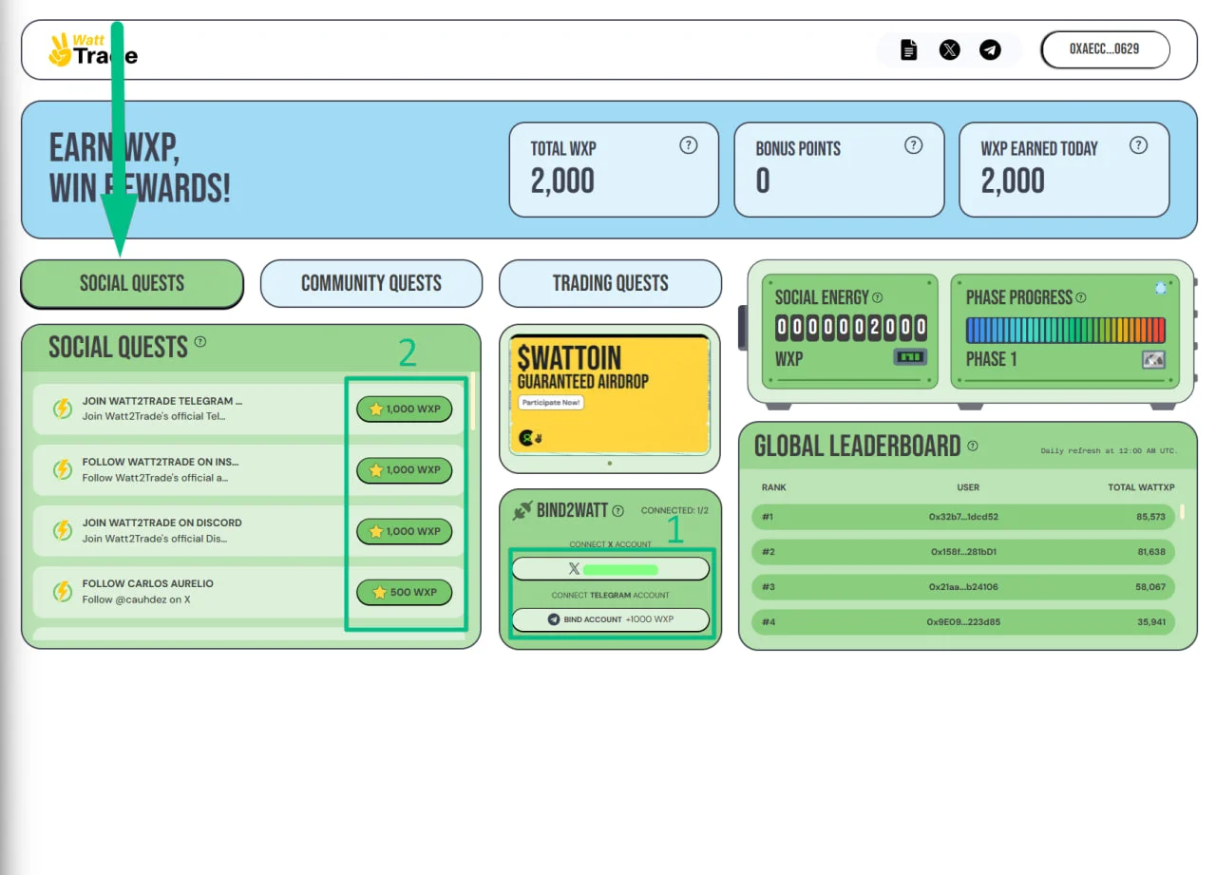The image size is (1216, 875).
Task: Click help icon beside Social Quests heading
Action: (x=200, y=342)
